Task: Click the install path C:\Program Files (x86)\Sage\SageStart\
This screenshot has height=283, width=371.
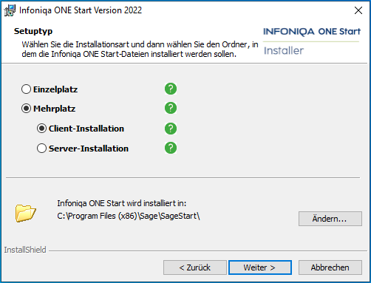Action: [129, 216]
